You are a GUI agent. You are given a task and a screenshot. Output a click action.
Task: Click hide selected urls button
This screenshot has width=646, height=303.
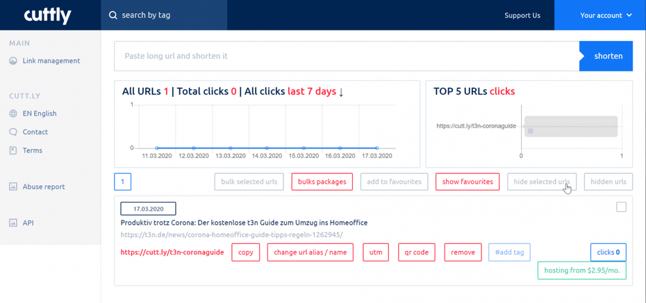(x=542, y=182)
